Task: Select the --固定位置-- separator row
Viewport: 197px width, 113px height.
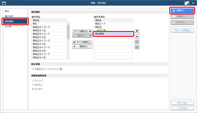Action: (113, 30)
